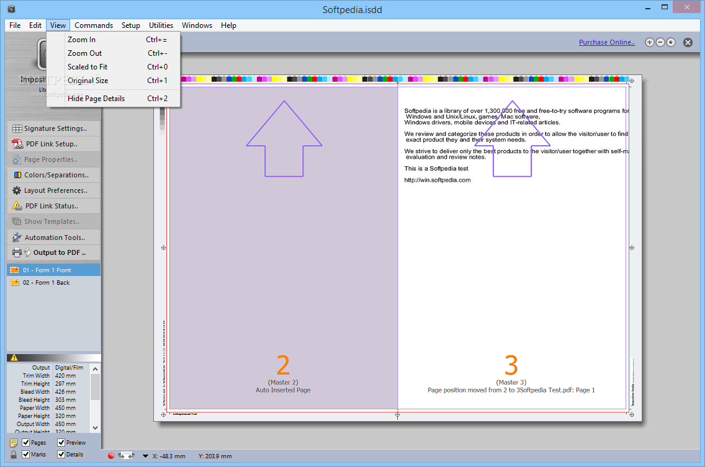Click the Output Digital/Film value row
The height and width of the screenshot is (467, 705).
[70, 368]
